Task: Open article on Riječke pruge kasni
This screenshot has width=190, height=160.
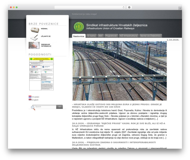Action: tap(119, 124)
